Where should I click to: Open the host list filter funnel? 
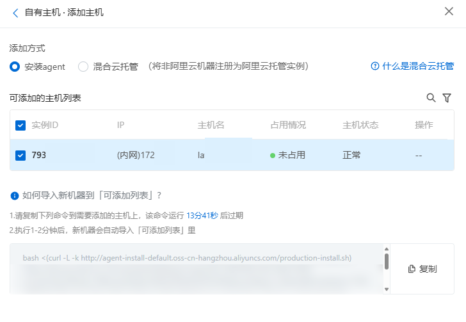[447, 98]
